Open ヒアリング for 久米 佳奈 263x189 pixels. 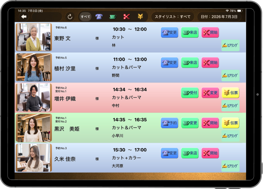click(230, 166)
